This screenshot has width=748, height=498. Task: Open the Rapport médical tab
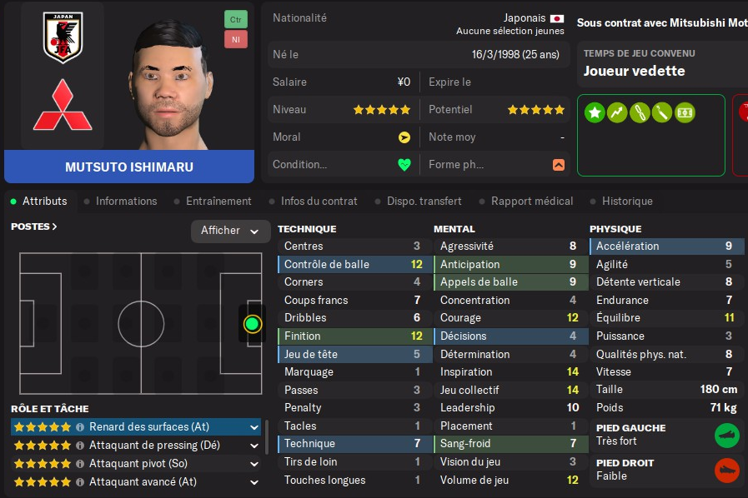pos(532,201)
